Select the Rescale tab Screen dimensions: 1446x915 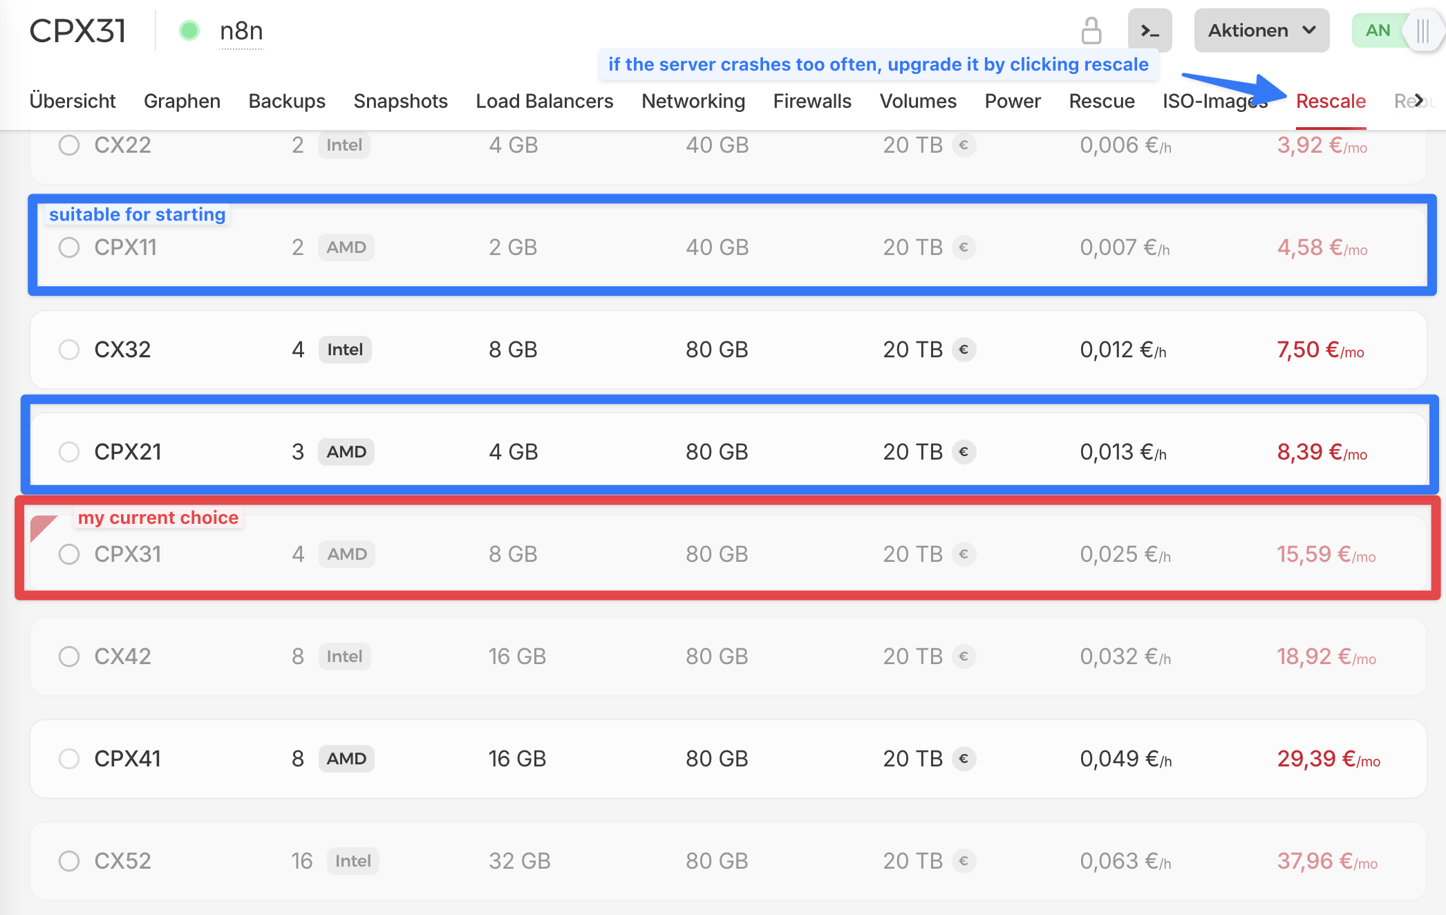point(1331,102)
